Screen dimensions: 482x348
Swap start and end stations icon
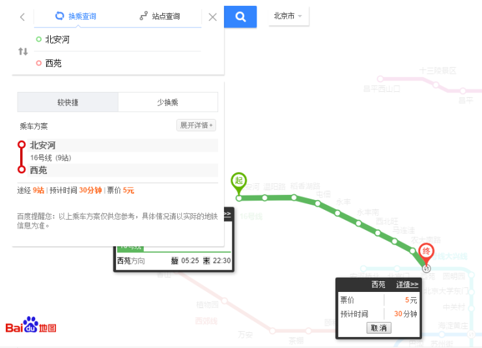23,51
